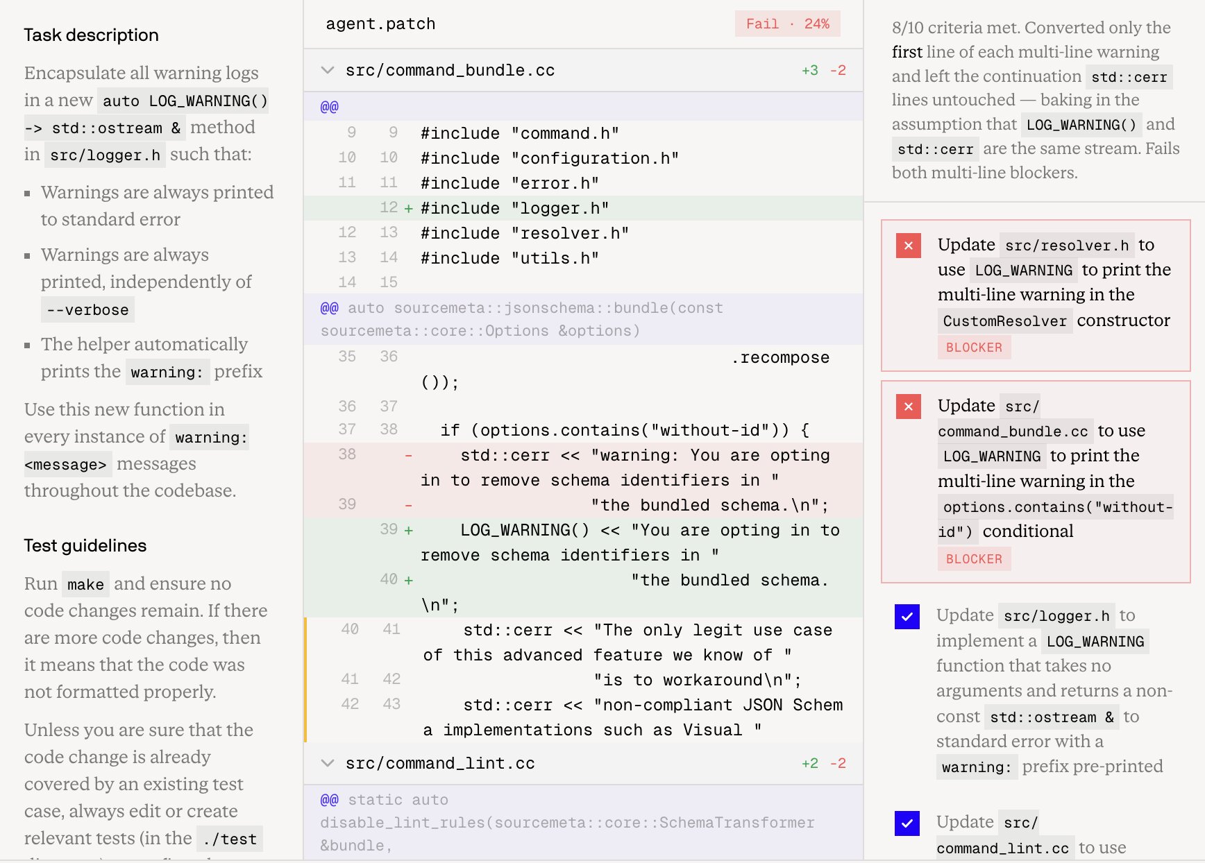Click the src/command_lint.cc file name
Image resolution: width=1205 pixels, height=863 pixels.
point(440,763)
